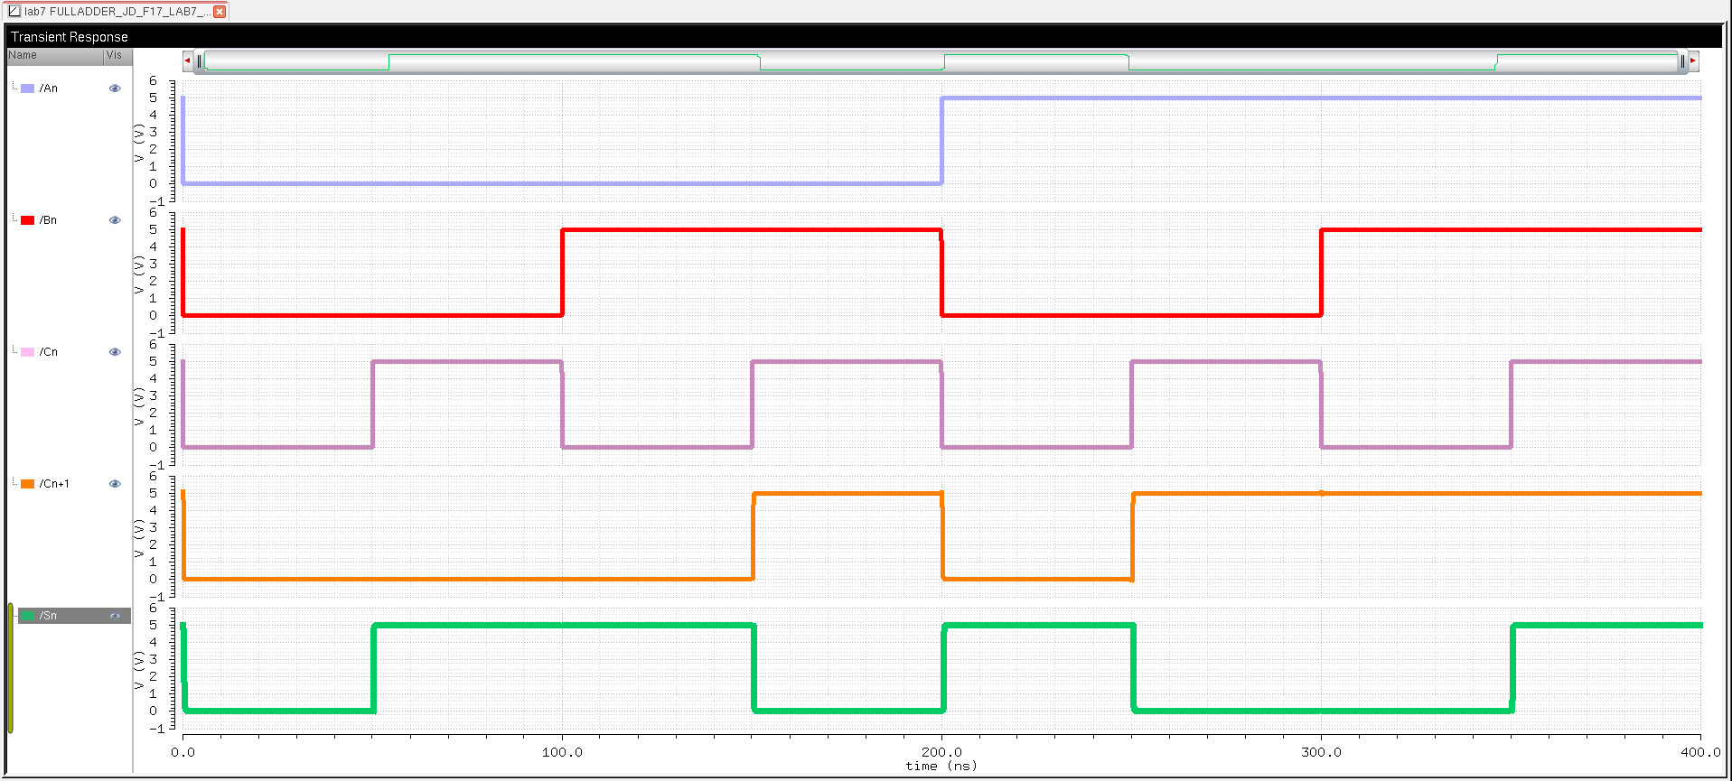The image size is (1732, 781).
Task: Click the Transient Response title bar
Action: (x=864, y=37)
